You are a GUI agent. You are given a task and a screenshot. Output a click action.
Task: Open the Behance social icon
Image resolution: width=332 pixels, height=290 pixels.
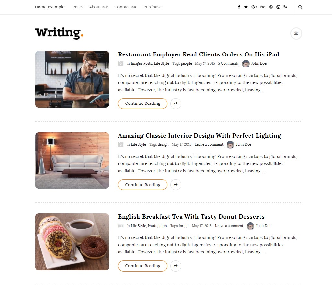(x=263, y=7)
